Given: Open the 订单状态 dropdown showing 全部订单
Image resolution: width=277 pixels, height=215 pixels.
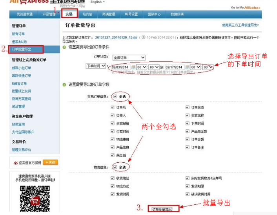Looking at the screenshot, I should (x=129, y=57).
